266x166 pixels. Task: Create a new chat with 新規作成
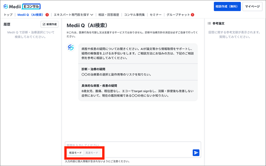click(x=49, y=24)
